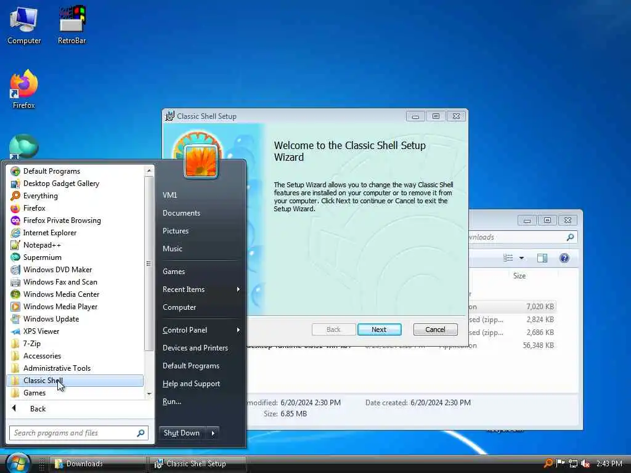Click the programs list scroll down arrow
631x473 pixels.
[x=149, y=394]
